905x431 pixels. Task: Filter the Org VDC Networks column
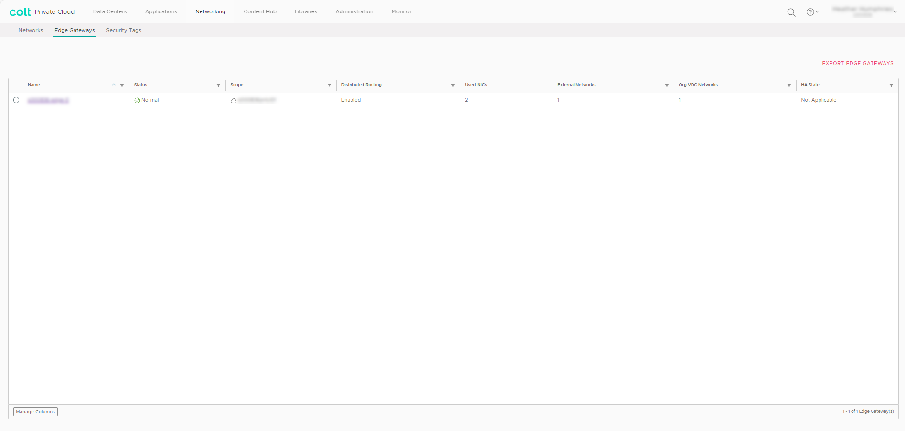click(789, 86)
